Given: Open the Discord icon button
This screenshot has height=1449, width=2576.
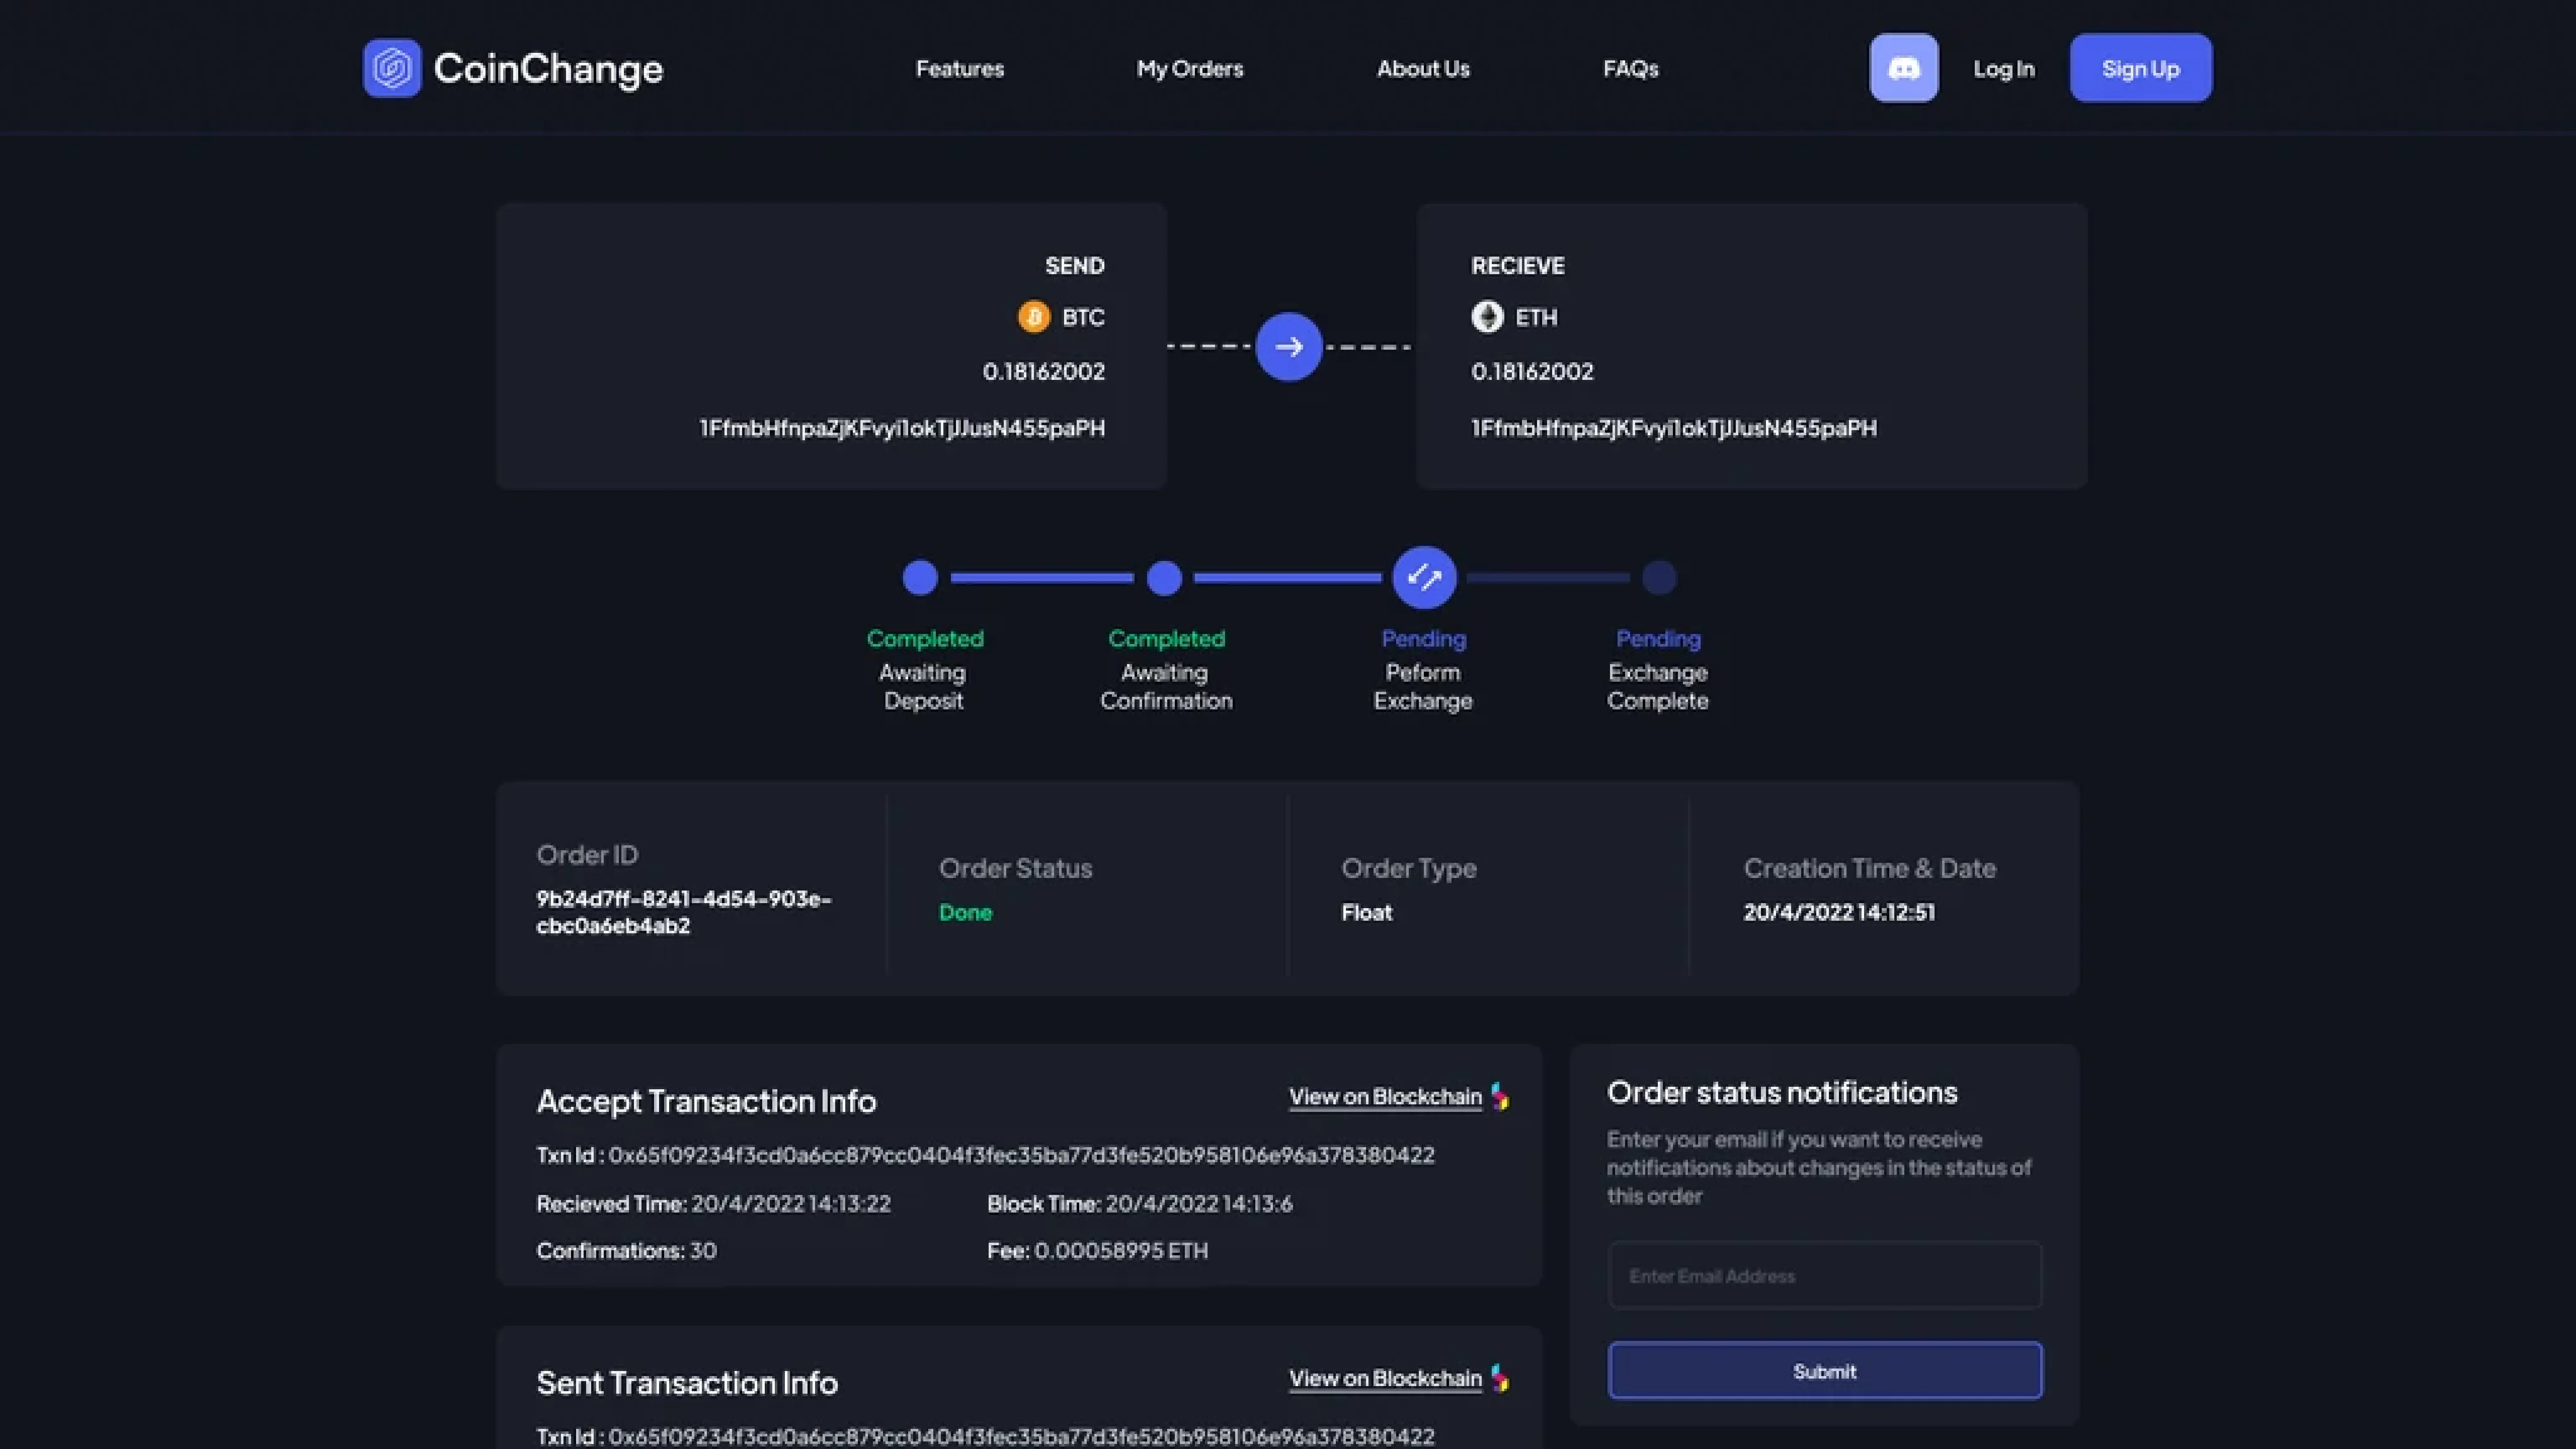Looking at the screenshot, I should [x=1903, y=68].
